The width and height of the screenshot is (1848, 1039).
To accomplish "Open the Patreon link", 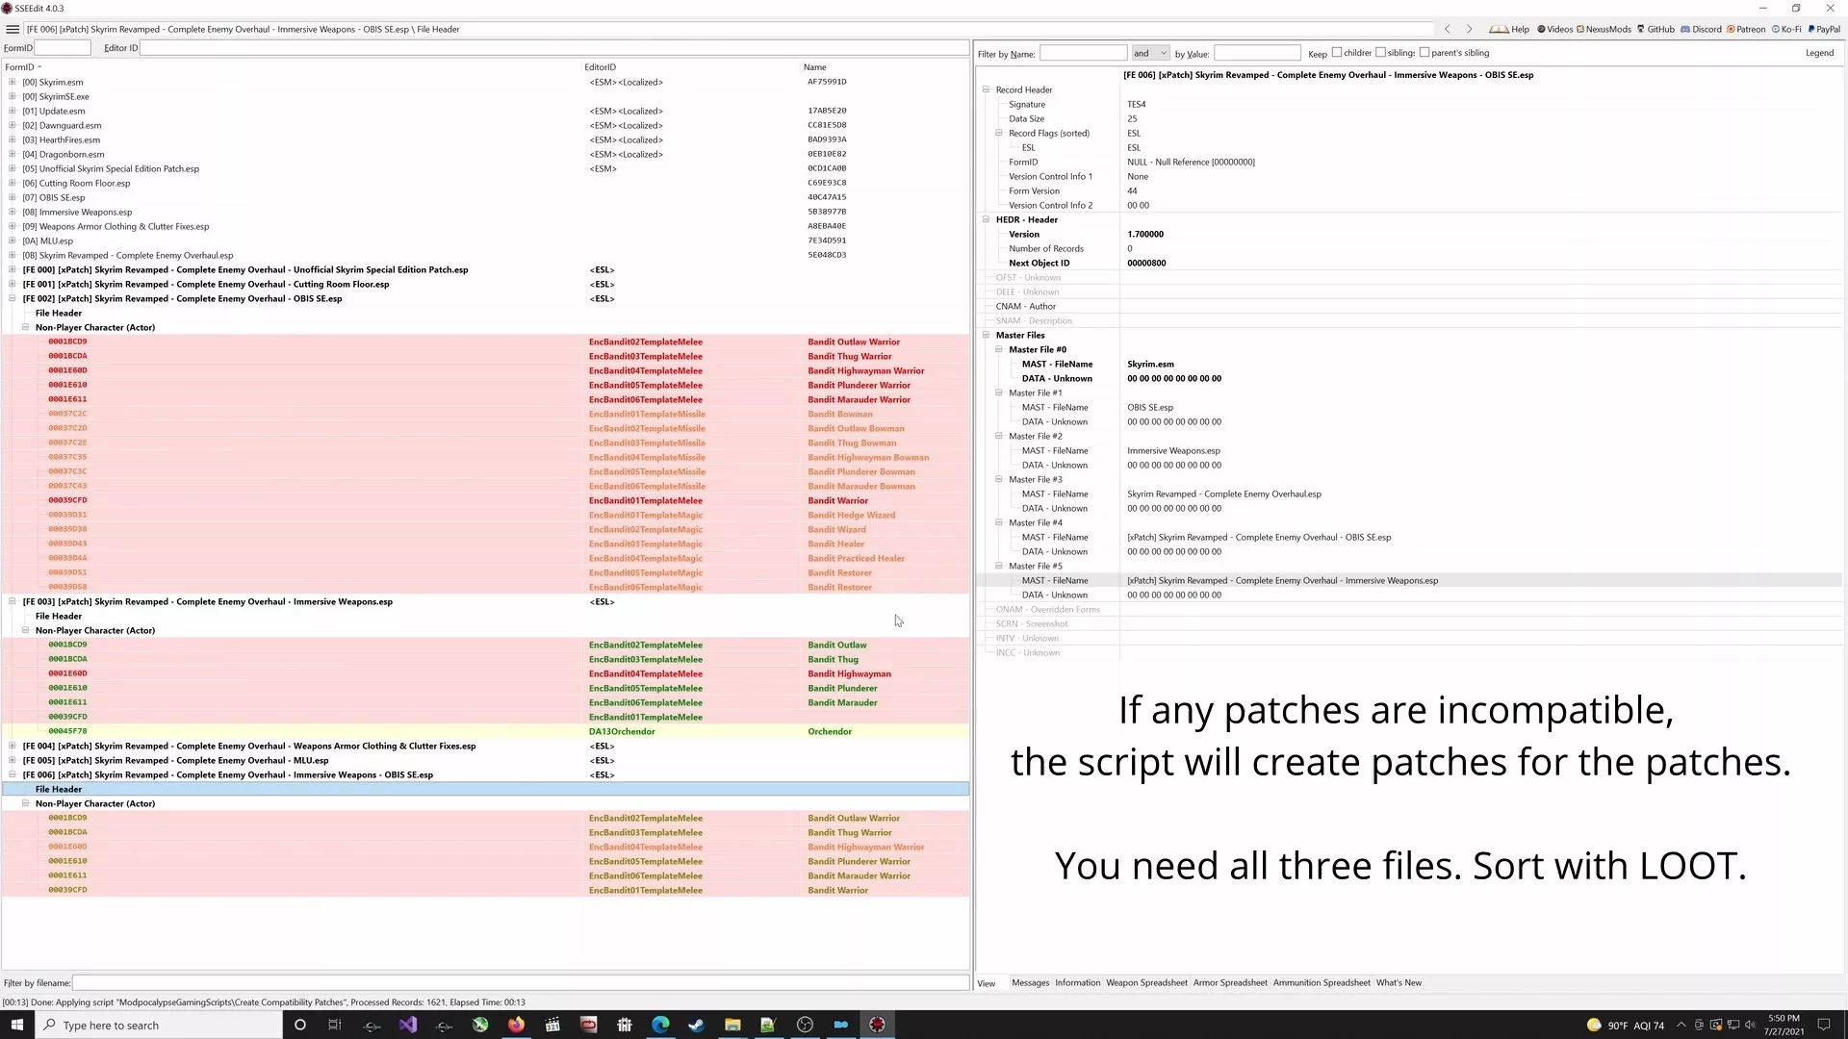I will (1746, 29).
